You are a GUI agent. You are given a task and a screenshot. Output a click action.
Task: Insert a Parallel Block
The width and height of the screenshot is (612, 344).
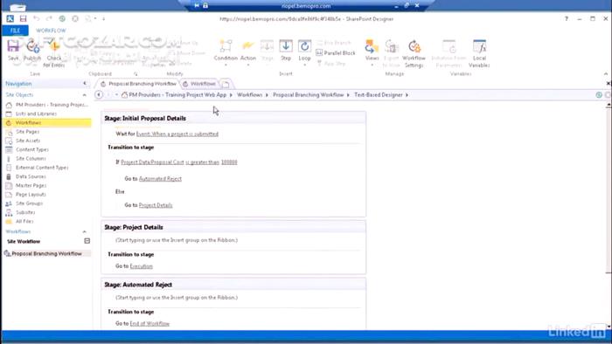(336, 53)
